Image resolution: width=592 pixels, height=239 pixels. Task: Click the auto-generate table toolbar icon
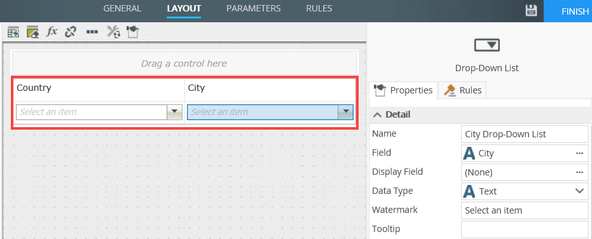click(13, 32)
